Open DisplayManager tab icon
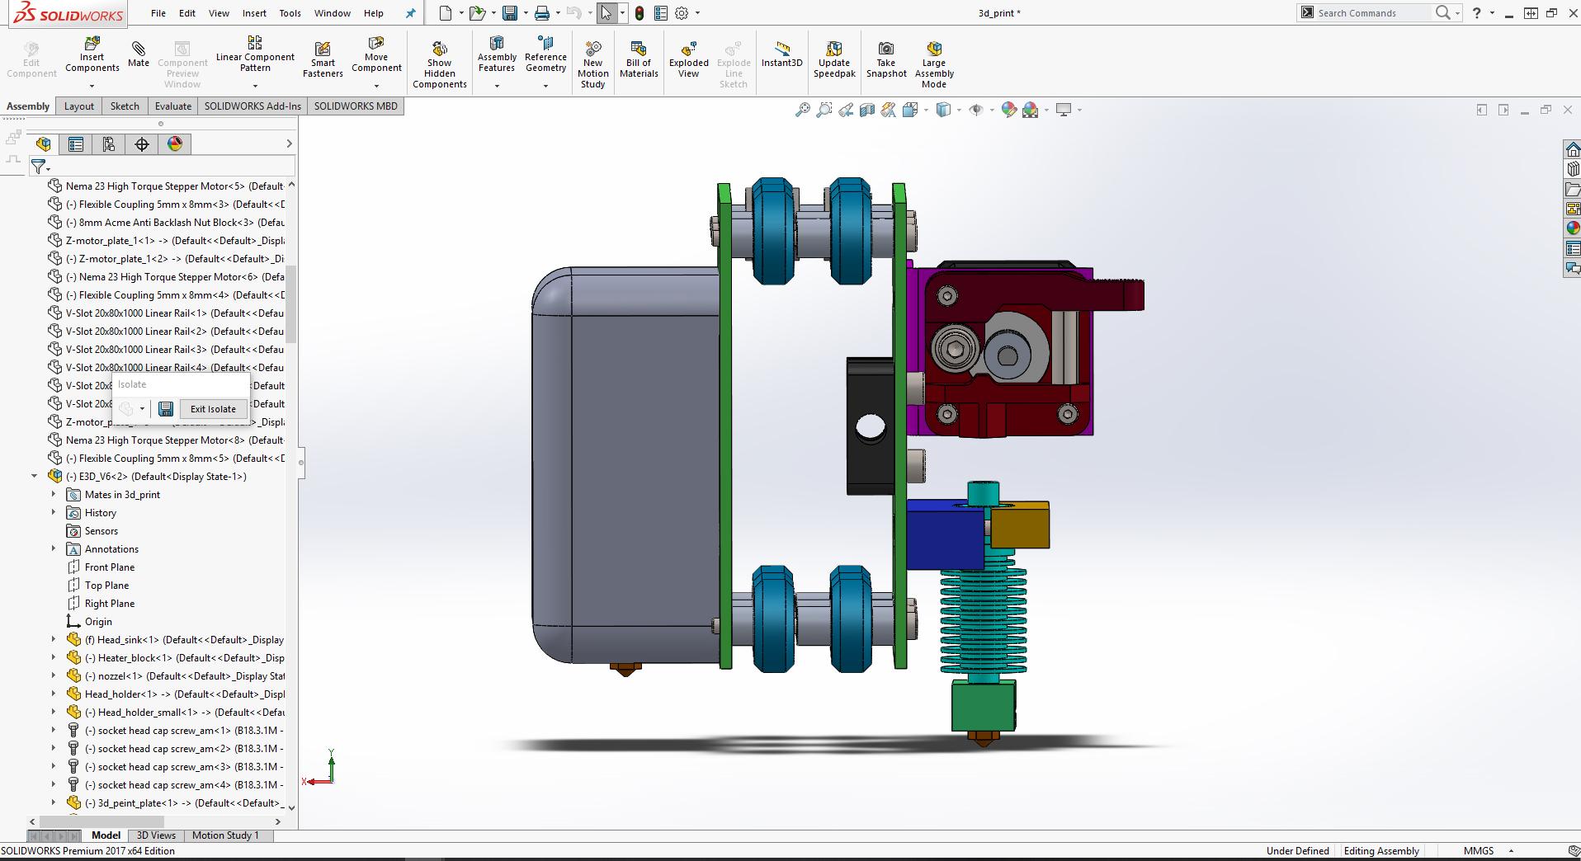The image size is (1581, 861). pos(175,144)
